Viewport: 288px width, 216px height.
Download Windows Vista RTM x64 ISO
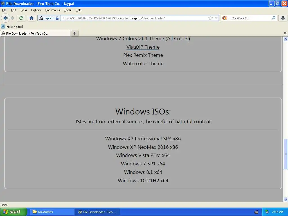click(143, 155)
